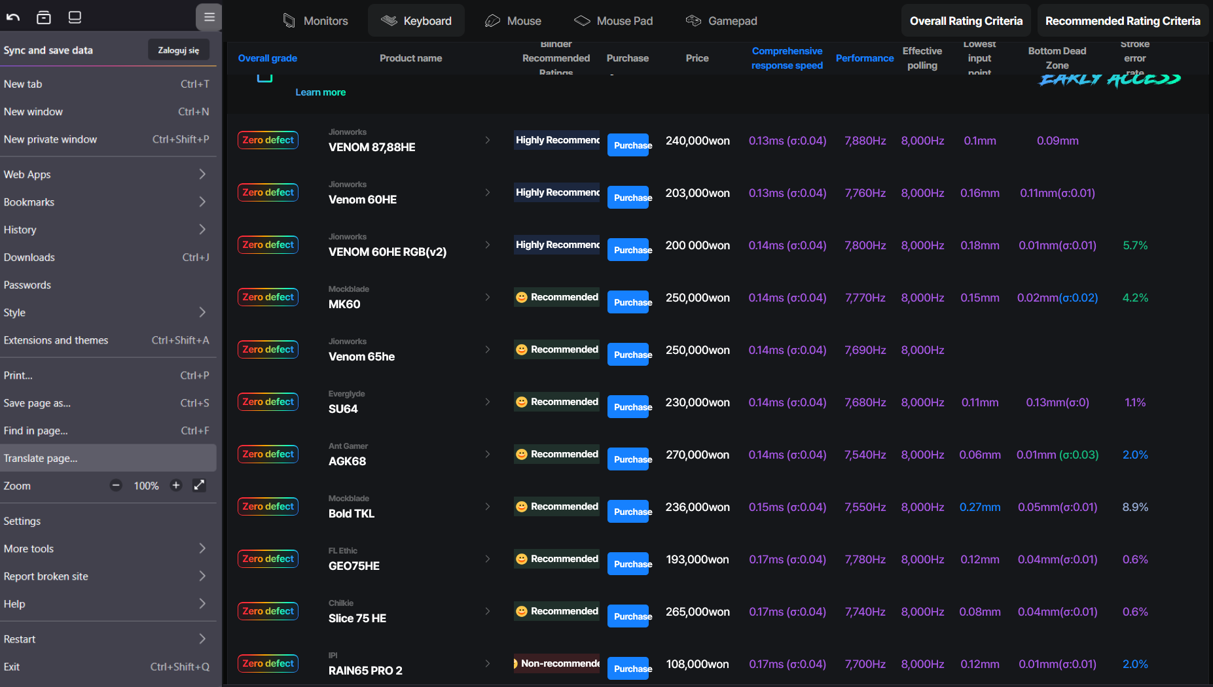Click the Gamepad category icon

point(693,21)
